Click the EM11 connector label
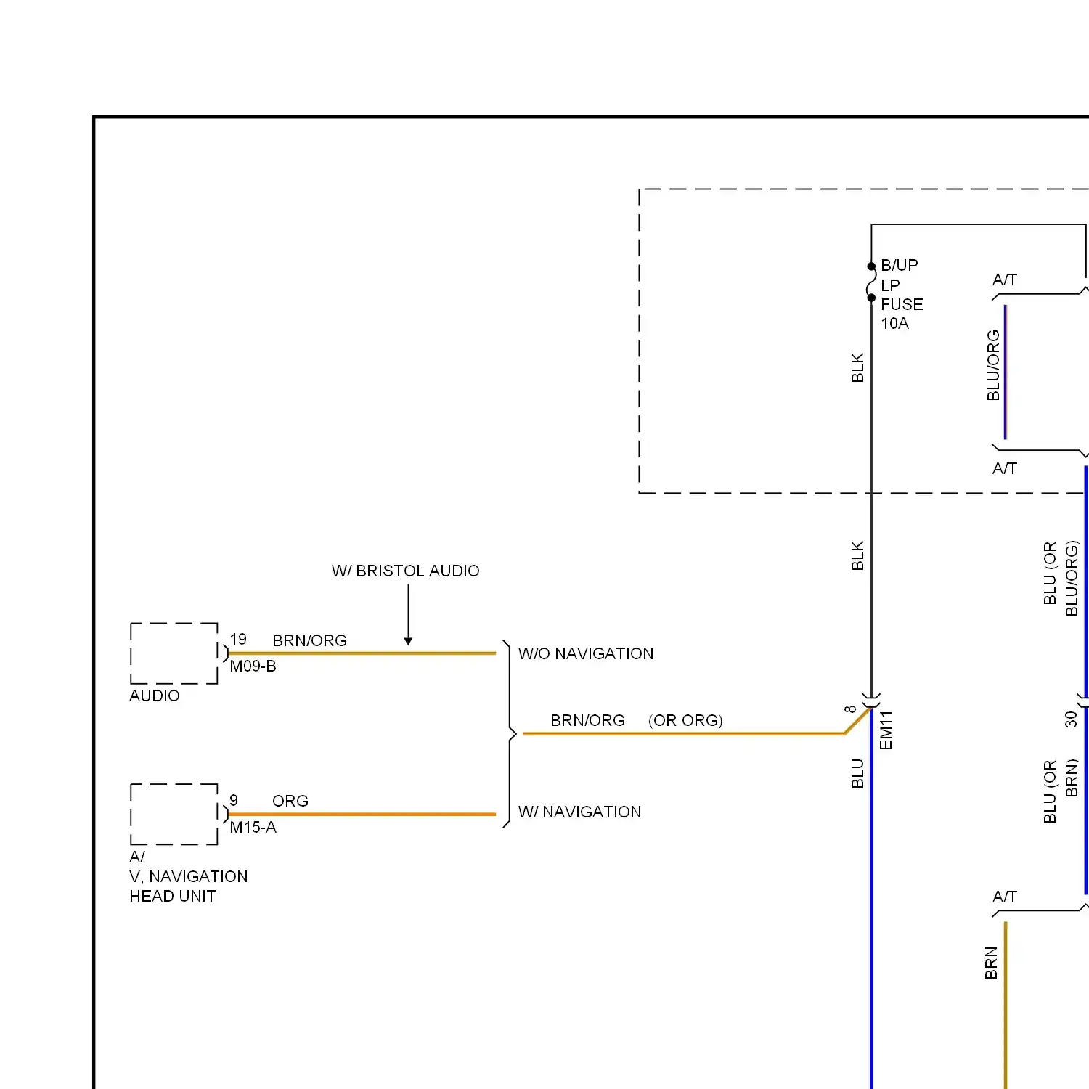Viewport: 1089px width, 1089px height. pos(886,730)
